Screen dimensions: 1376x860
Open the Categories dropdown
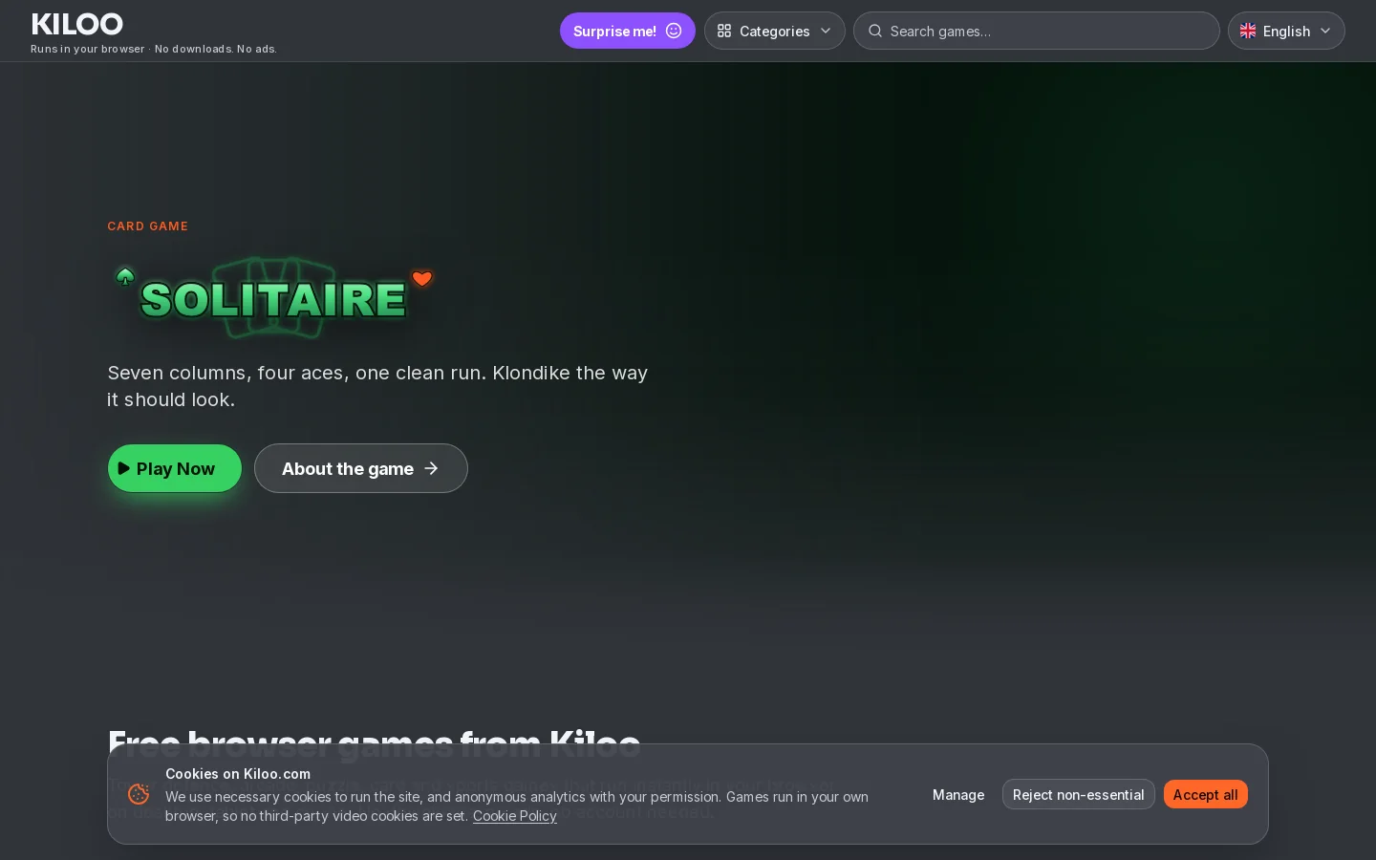click(x=775, y=31)
